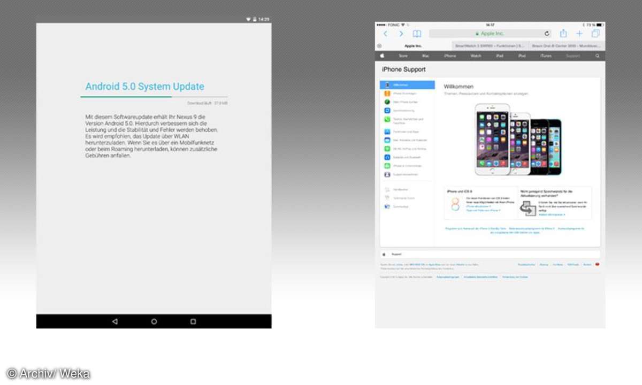Image resolution: width=642 pixels, height=385 pixels.
Task: Open iPhone in Apple navigation bar
Action: (450, 56)
